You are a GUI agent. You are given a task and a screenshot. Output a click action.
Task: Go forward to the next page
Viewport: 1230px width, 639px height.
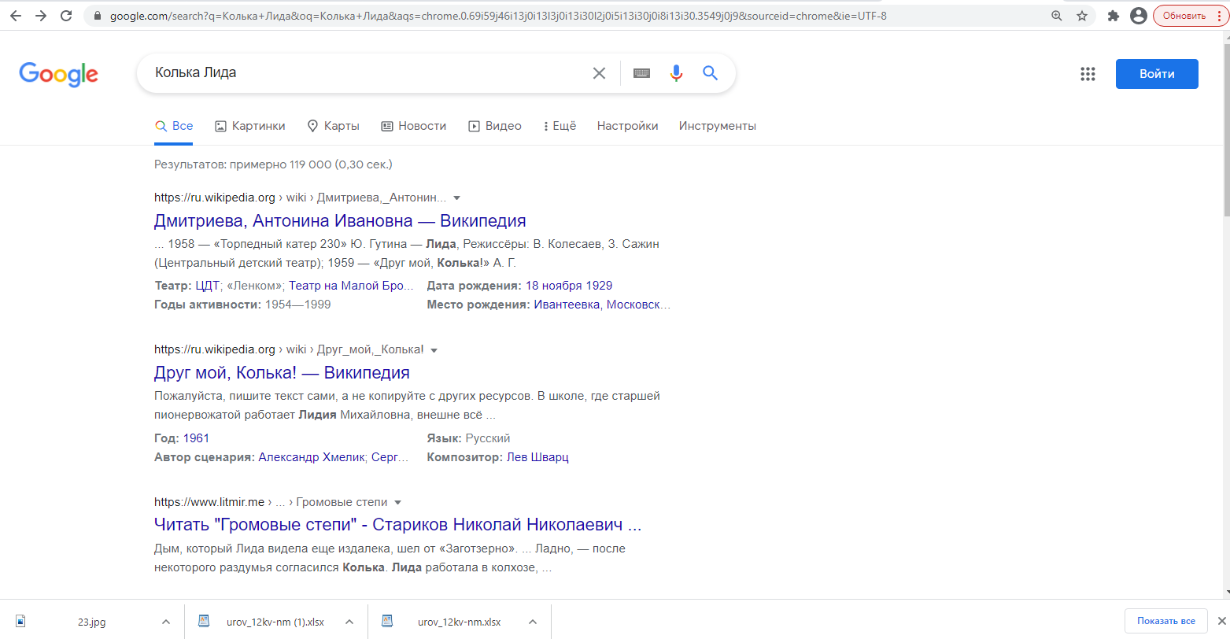point(41,16)
